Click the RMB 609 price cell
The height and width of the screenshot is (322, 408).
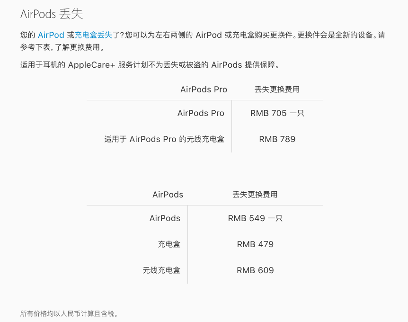tap(255, 270)
